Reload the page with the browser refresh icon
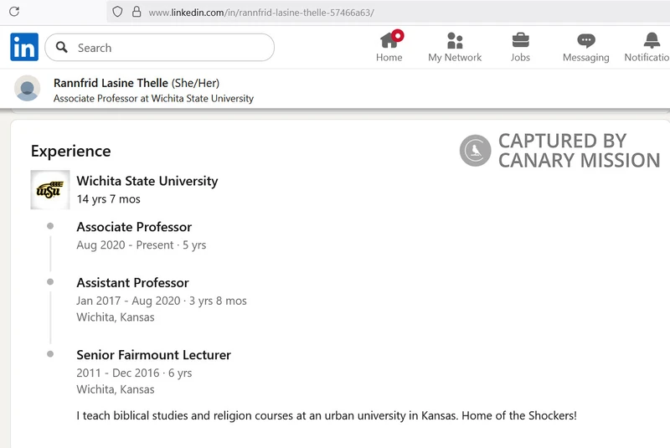The height and width of the screenshot is (448, 670). 14,12
